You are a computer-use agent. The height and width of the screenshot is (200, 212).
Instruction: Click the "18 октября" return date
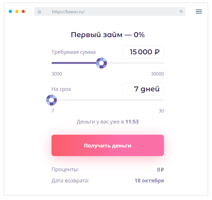coord(149,181)
